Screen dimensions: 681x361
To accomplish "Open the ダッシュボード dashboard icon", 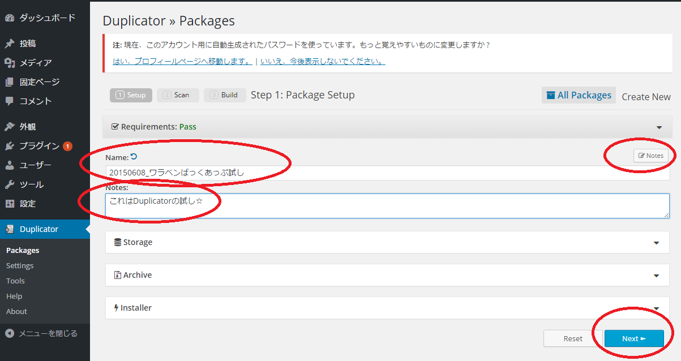I will [x=10, y=18].
